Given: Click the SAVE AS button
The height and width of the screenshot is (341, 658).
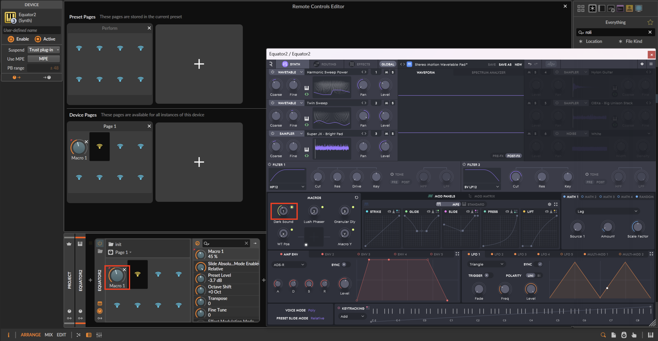Looking at the screenshot, I should point(505,65).
